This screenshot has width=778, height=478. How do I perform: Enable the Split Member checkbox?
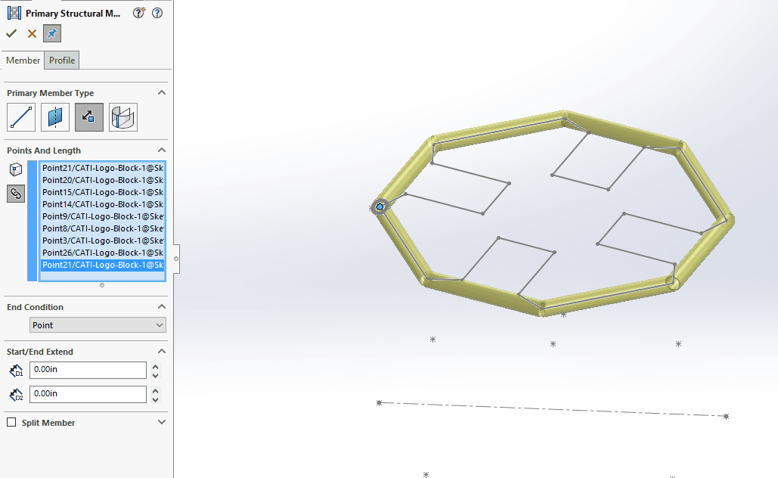click(x=11, y=422)
